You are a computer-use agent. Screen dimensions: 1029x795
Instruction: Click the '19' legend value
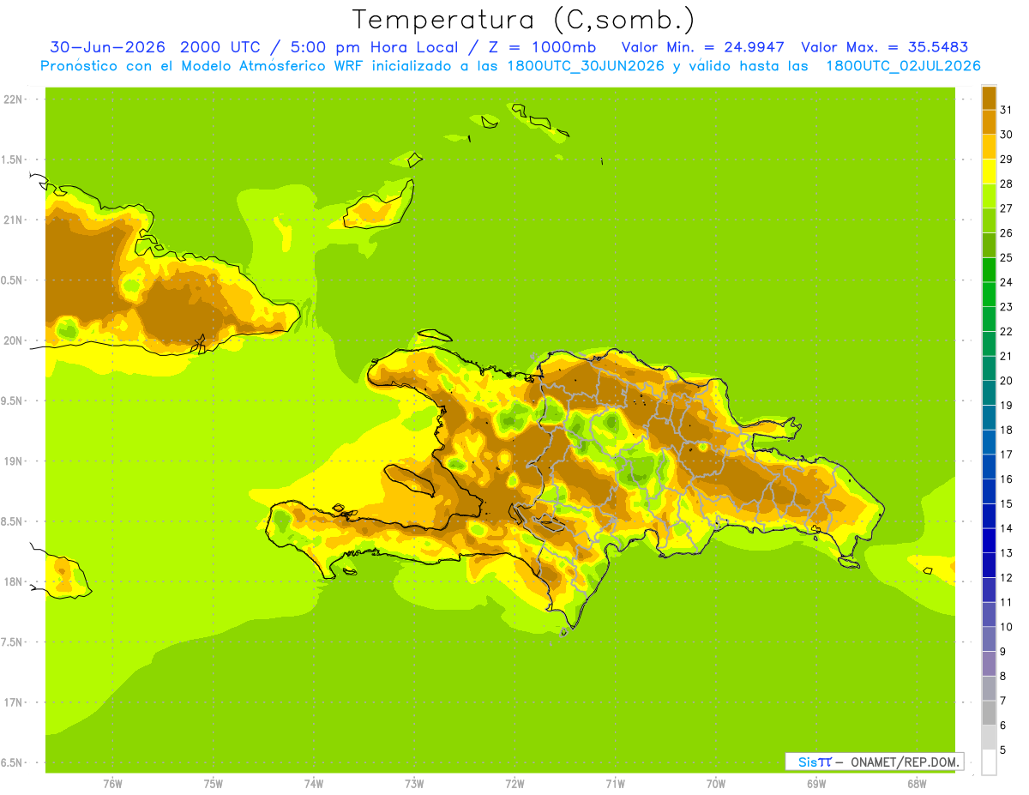coord(1007,406)
